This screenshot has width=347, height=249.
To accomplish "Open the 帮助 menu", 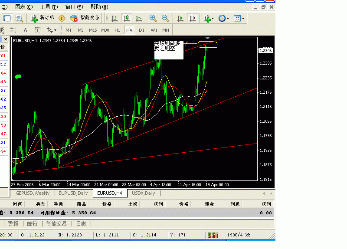I will [x=99, y=7].
